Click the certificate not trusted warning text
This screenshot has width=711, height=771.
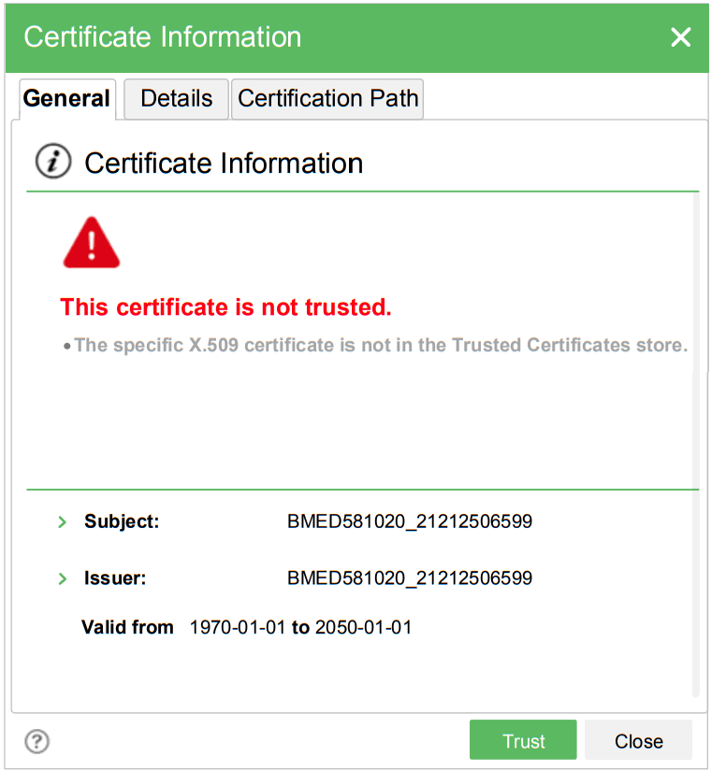point(225,307)
